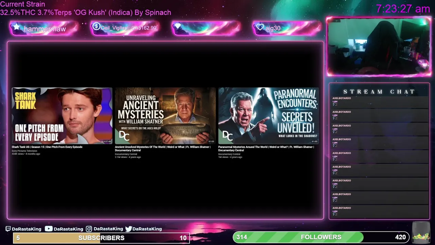Click the Instagram logo icon in footer

tap(89, 229)
